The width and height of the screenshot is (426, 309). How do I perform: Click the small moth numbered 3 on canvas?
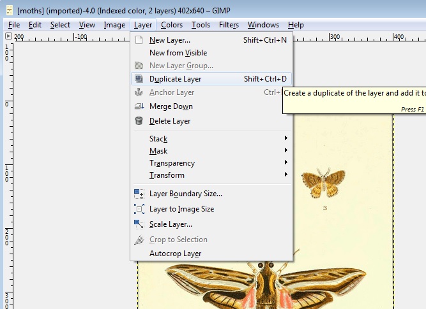[323, 182]
